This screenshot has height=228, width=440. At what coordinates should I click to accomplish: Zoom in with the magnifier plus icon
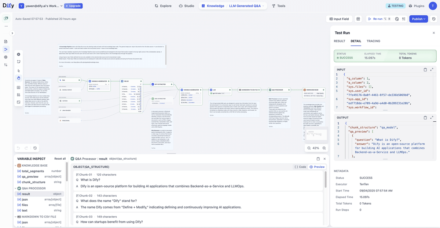pyautogui.click(x=323, y=148)
